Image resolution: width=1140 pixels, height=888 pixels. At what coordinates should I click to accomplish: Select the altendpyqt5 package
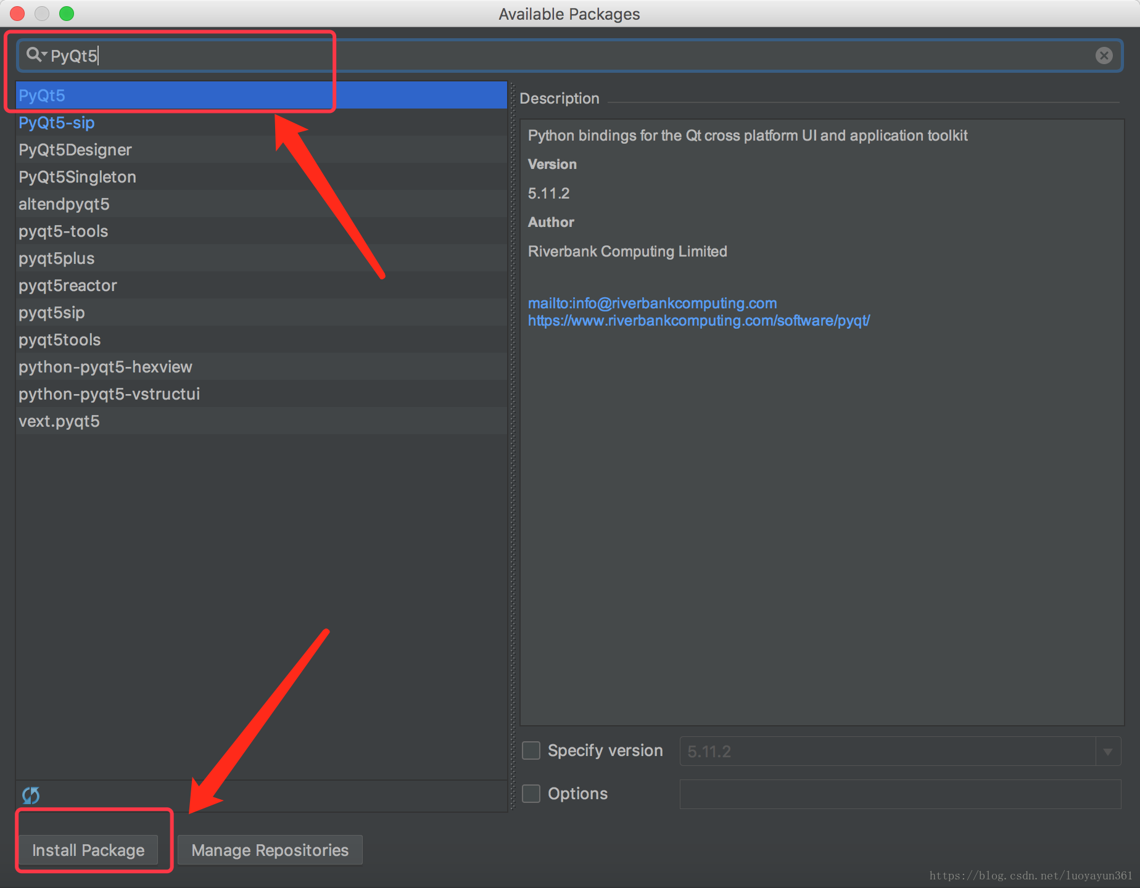[x=262, y=204]
